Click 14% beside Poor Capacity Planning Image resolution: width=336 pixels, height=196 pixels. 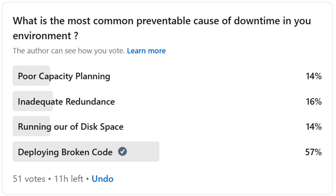pos(314,76)
